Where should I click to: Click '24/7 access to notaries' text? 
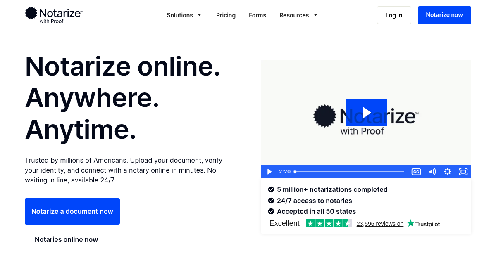coord(315,201)
